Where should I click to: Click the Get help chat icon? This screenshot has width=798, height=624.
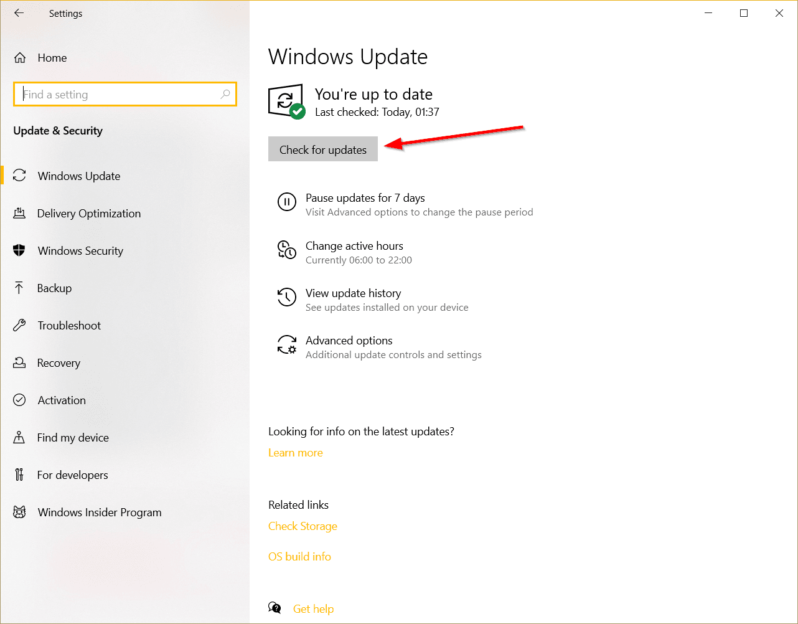tap(275, 607)
